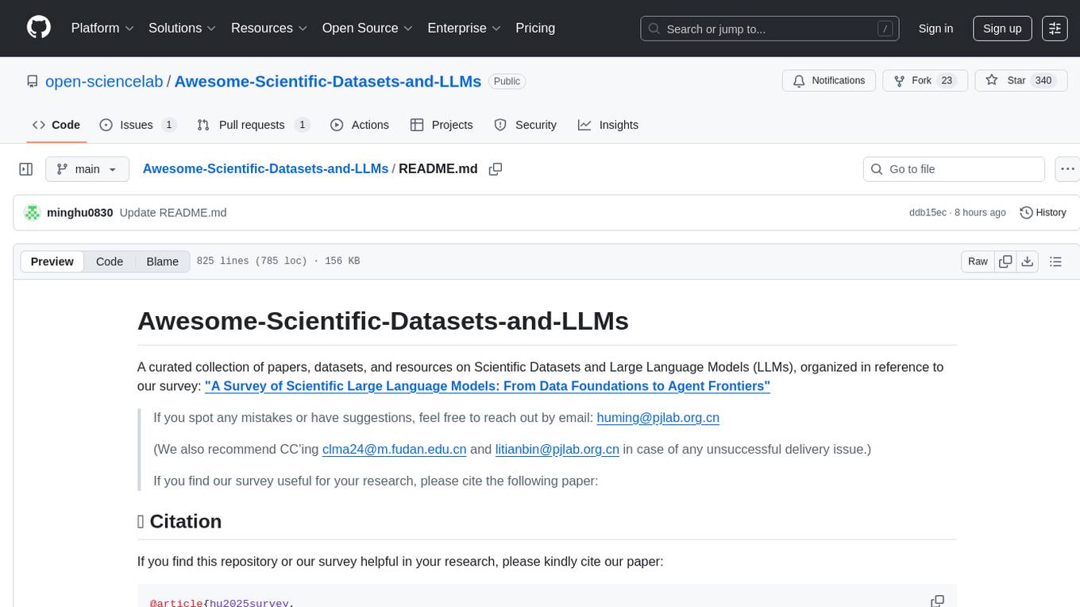
Task: Open the Pull requests tab
Action: [253, 125]
